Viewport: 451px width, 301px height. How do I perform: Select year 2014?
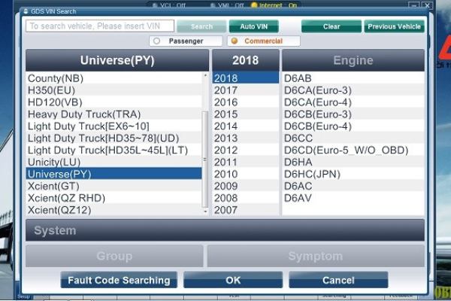[246, 126]
